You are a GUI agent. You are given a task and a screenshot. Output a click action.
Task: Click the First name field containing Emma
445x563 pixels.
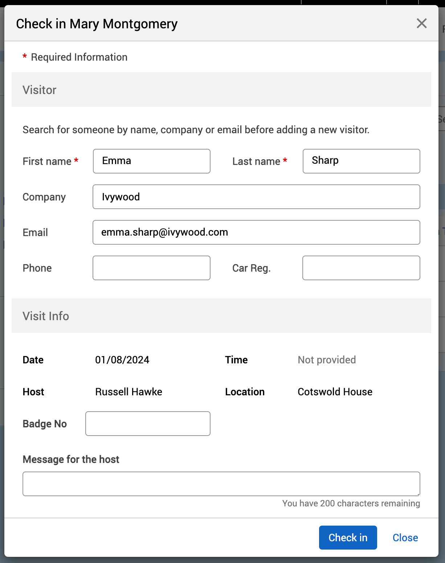151,161
